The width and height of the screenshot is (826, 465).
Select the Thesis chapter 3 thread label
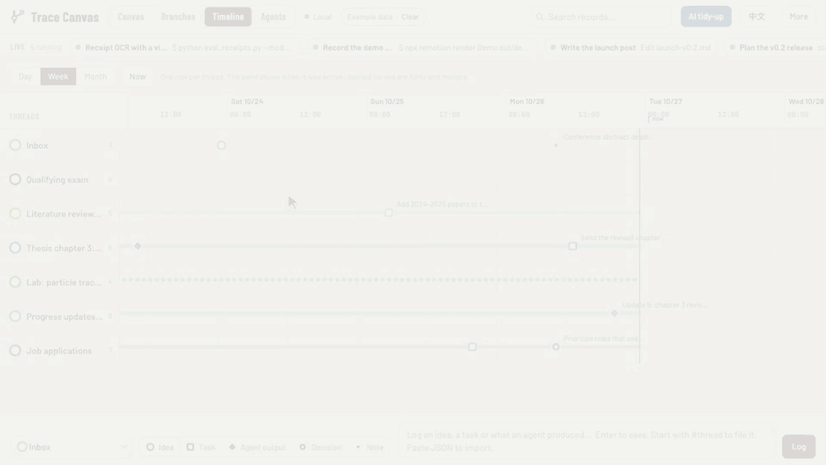(x=64, y=248)
